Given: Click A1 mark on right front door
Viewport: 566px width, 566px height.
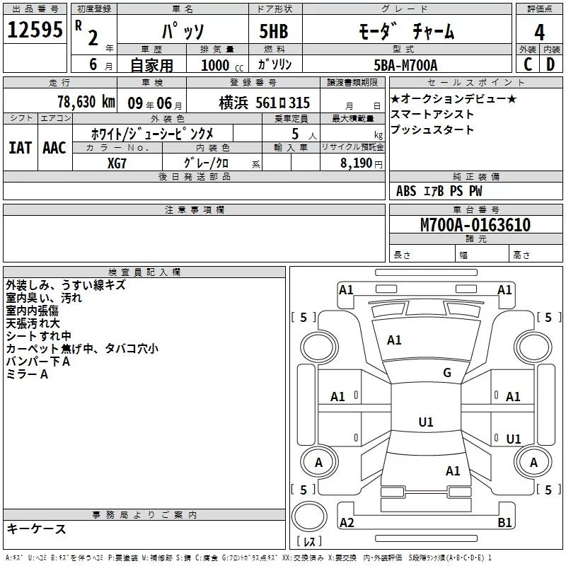Looking at the screenshot, I should [513, 397].
